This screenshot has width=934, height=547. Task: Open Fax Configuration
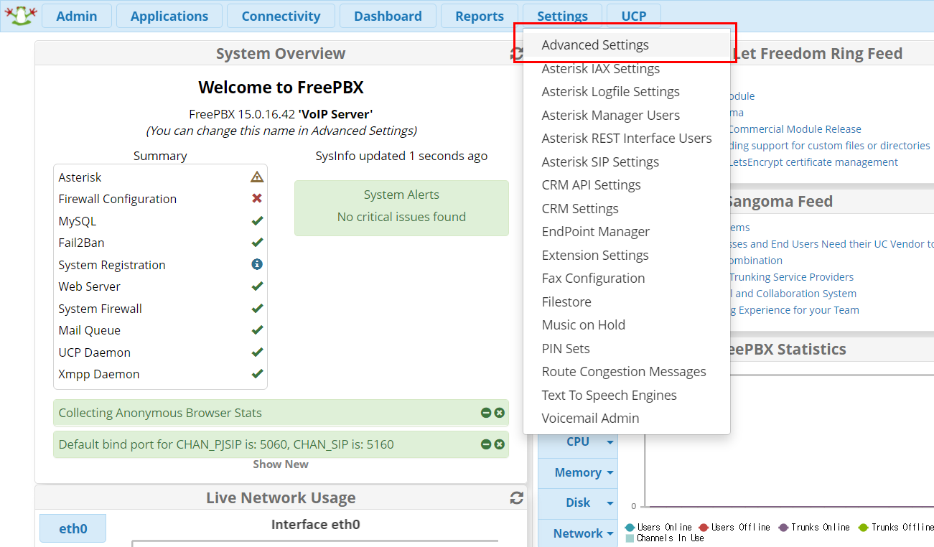(x=627, y=278)
